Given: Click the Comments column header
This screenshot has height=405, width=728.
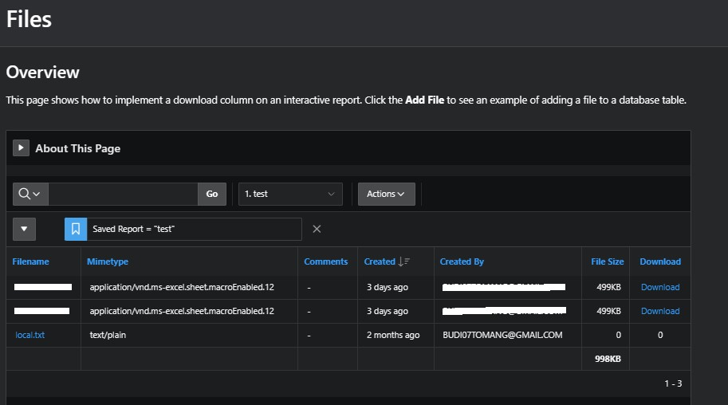Looking at the screenshot, I should click(325, 261).
